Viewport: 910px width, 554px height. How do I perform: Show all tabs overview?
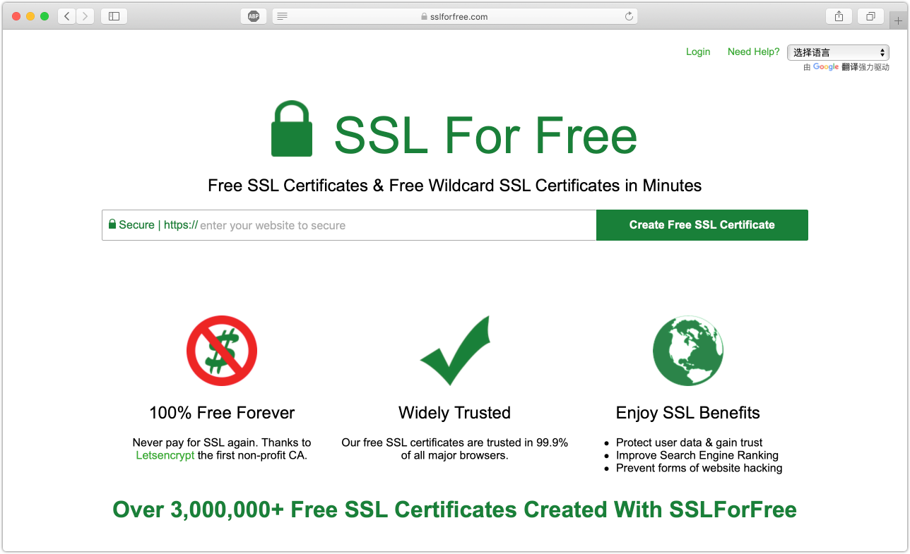point(870,16)
